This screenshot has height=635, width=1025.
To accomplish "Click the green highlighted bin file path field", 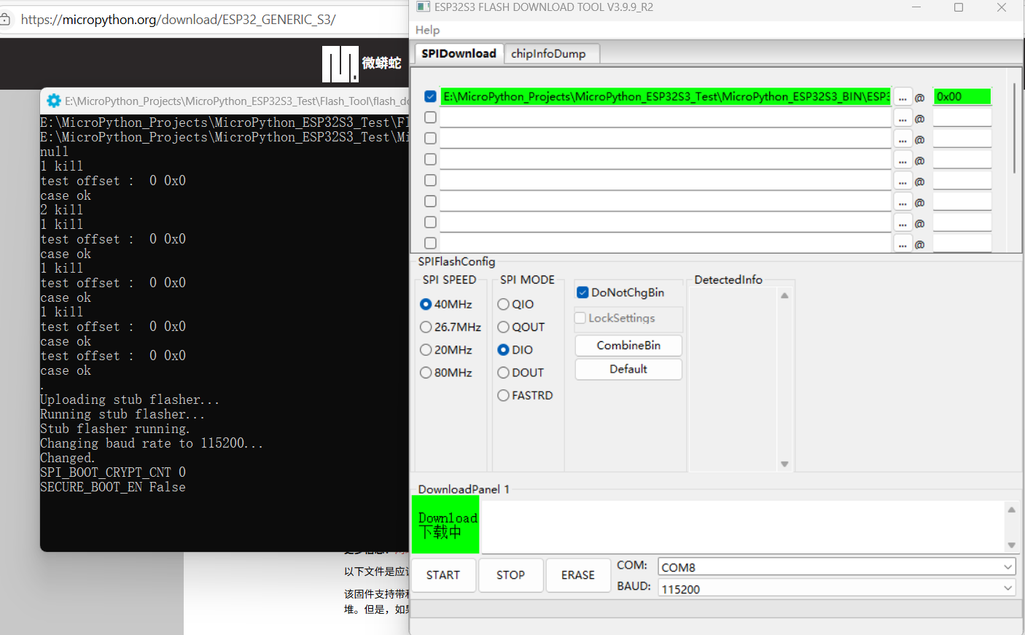I will pyautogui.click(x=666, y=96).
